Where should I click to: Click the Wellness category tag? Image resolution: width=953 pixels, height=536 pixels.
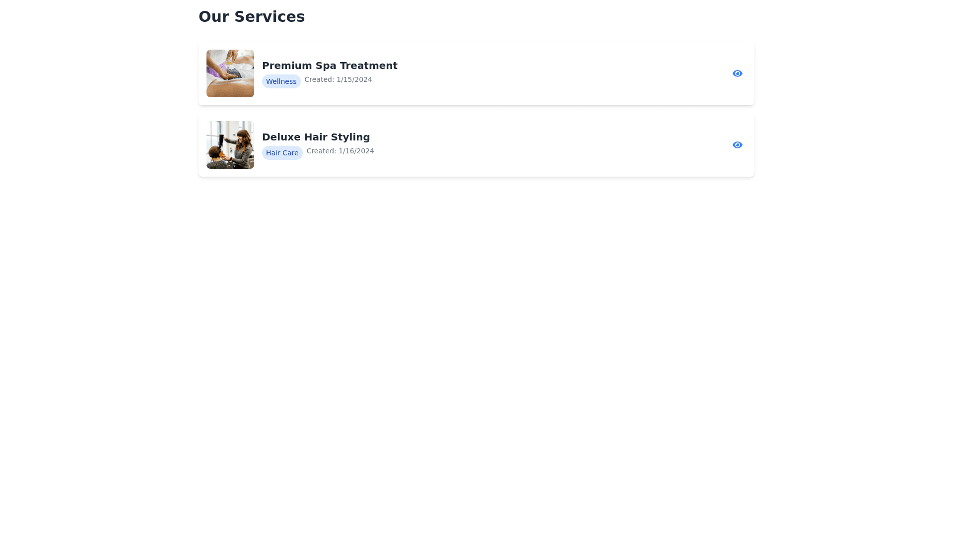tap(281, 81)
